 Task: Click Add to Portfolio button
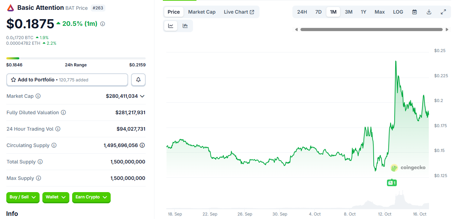coord(67,80)
